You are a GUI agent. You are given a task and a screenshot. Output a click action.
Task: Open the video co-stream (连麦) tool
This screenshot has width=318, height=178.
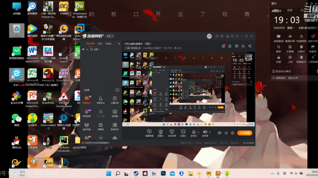click(87, 113)
